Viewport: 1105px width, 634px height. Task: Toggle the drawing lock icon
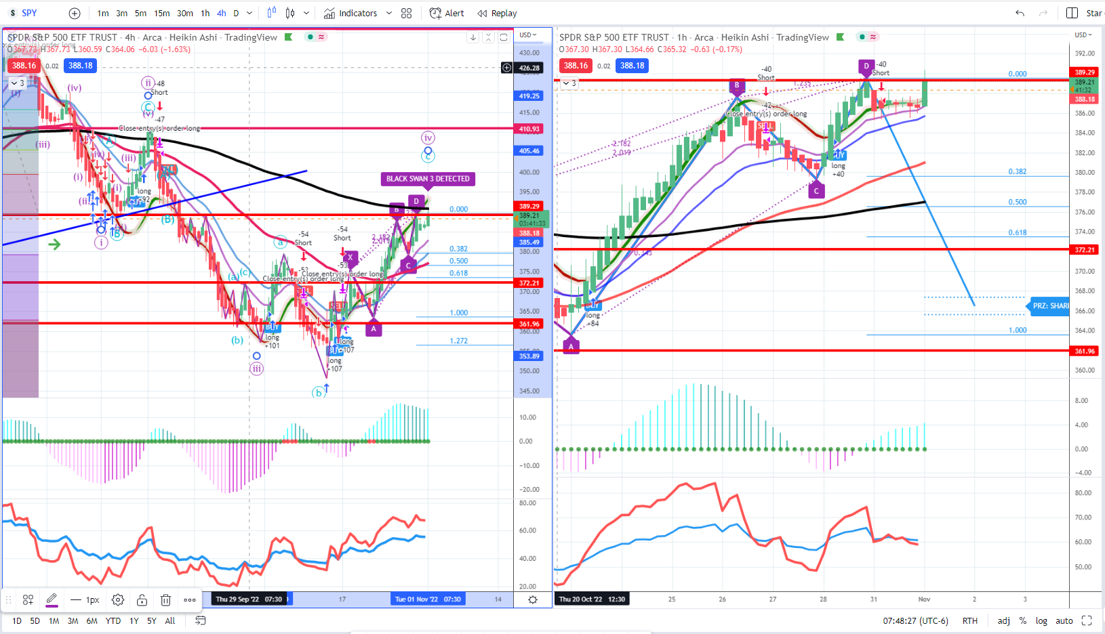142,600
